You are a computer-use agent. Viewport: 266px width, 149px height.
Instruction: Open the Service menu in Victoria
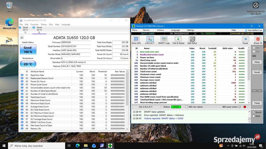[146, 30]
